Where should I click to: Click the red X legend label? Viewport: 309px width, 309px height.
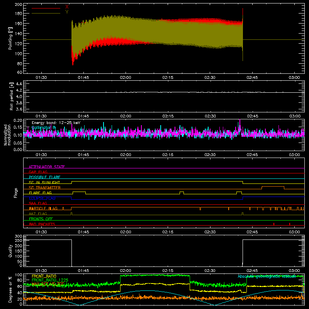[67, 7]
